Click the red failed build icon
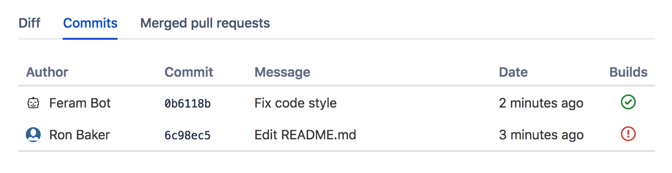Screen dimensions: 672x173 628,135
